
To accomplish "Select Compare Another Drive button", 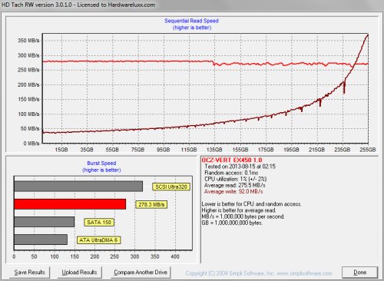I will coord(141,273).
